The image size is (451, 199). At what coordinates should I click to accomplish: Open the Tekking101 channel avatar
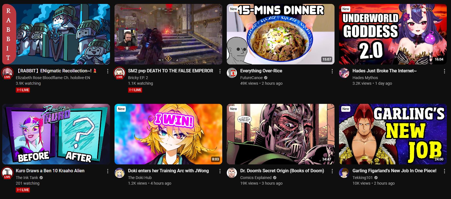click(344, 173)
